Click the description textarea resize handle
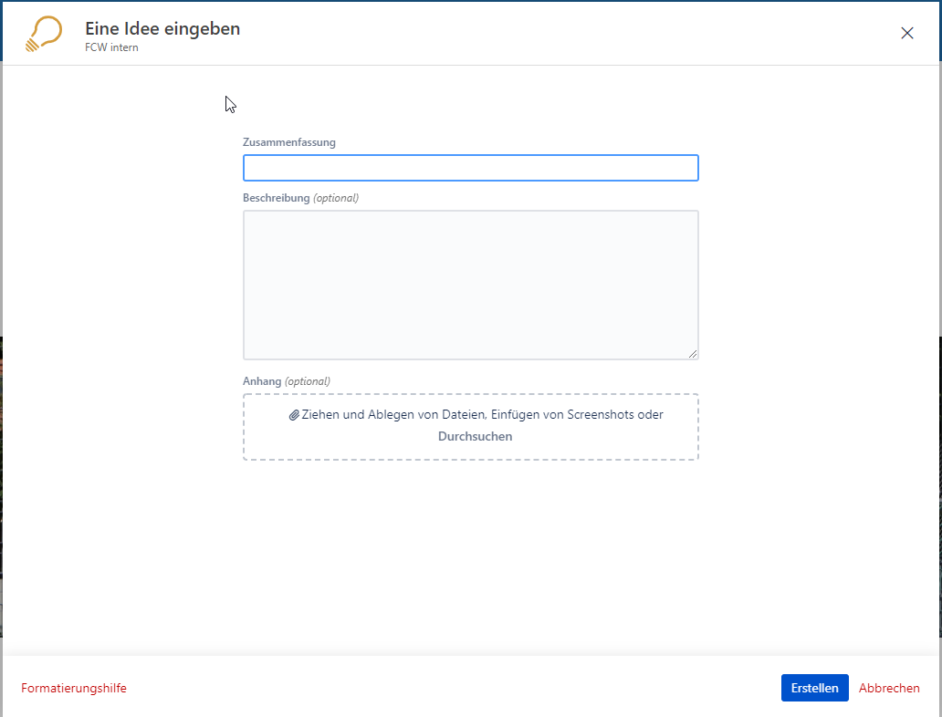Viewport: 942px width, 717px height. [x=693, y=353]
